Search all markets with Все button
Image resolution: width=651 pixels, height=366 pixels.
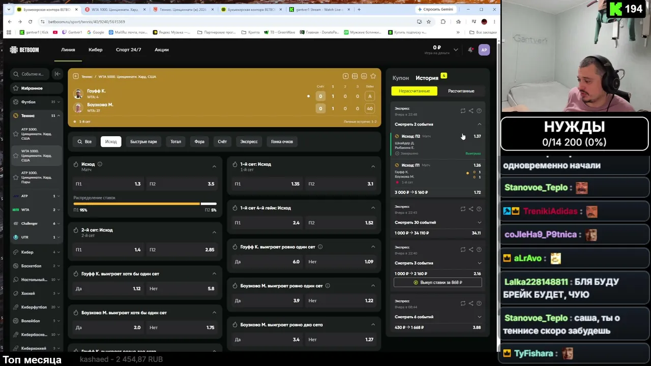[x=84, y=142]
